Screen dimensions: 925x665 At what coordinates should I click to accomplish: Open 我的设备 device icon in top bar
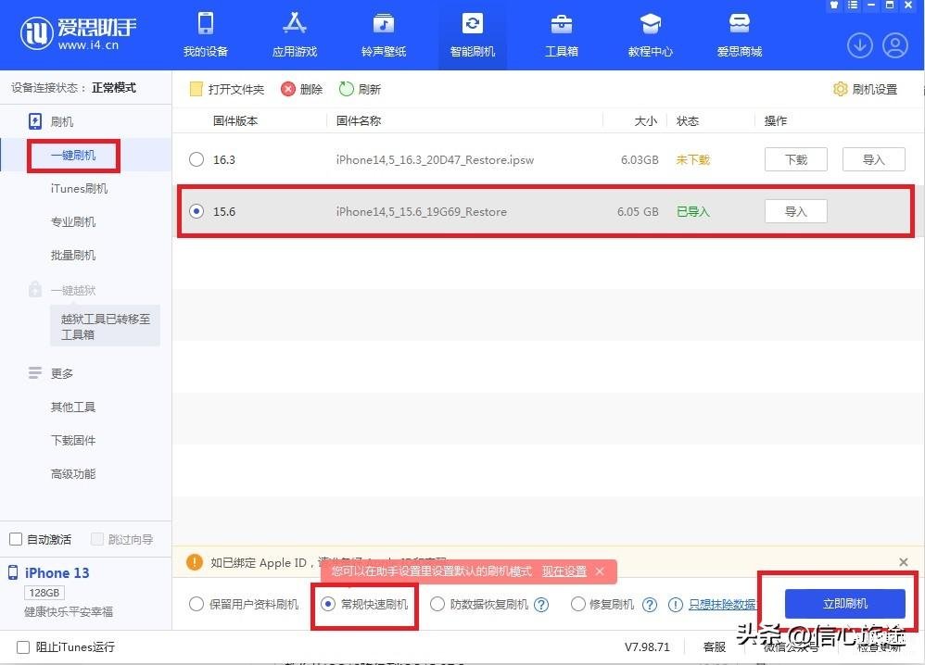205,34
